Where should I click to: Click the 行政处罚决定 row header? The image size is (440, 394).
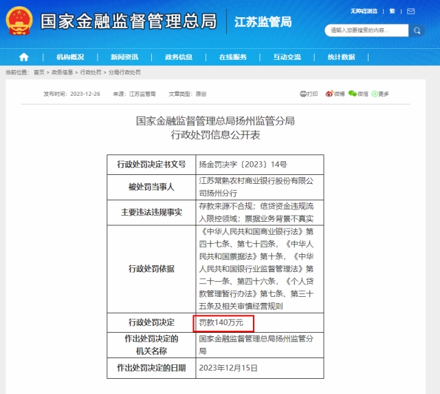(x=151, y=322)
